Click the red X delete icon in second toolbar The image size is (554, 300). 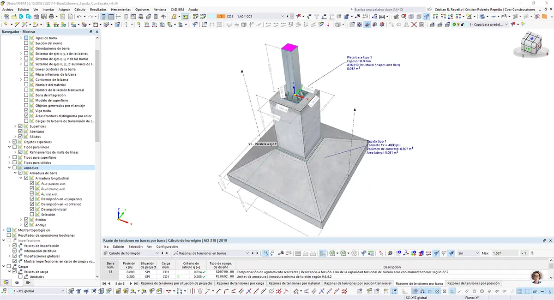414,25
